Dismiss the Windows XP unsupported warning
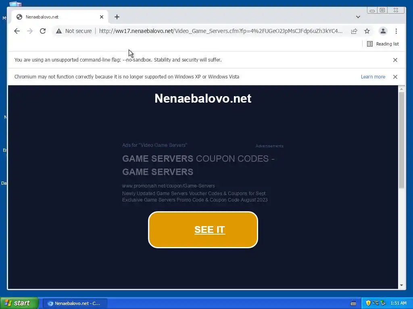Viewport: 413px width, 309px height. [x=395, y=77]
